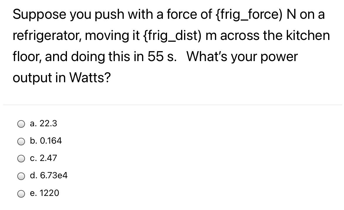Click the answer label 0.164

[46, 141]
